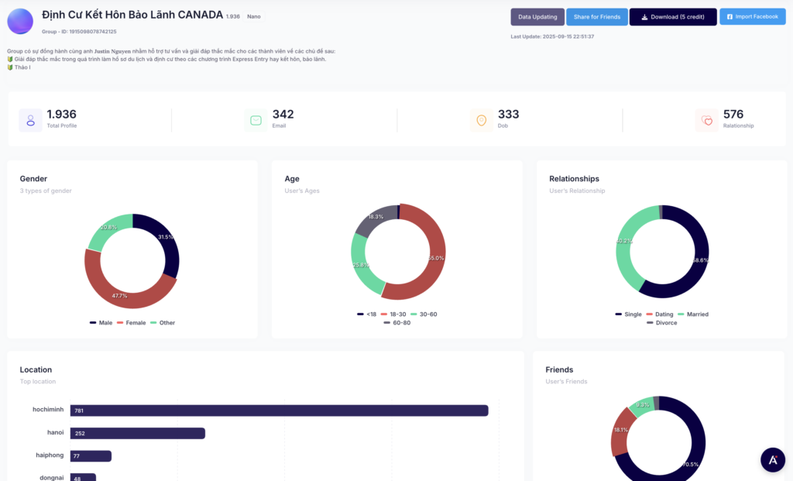Toggle the Male legend in Gender chart
The width and height of the screenshot is (793, 481).
(x=101, y=322)
